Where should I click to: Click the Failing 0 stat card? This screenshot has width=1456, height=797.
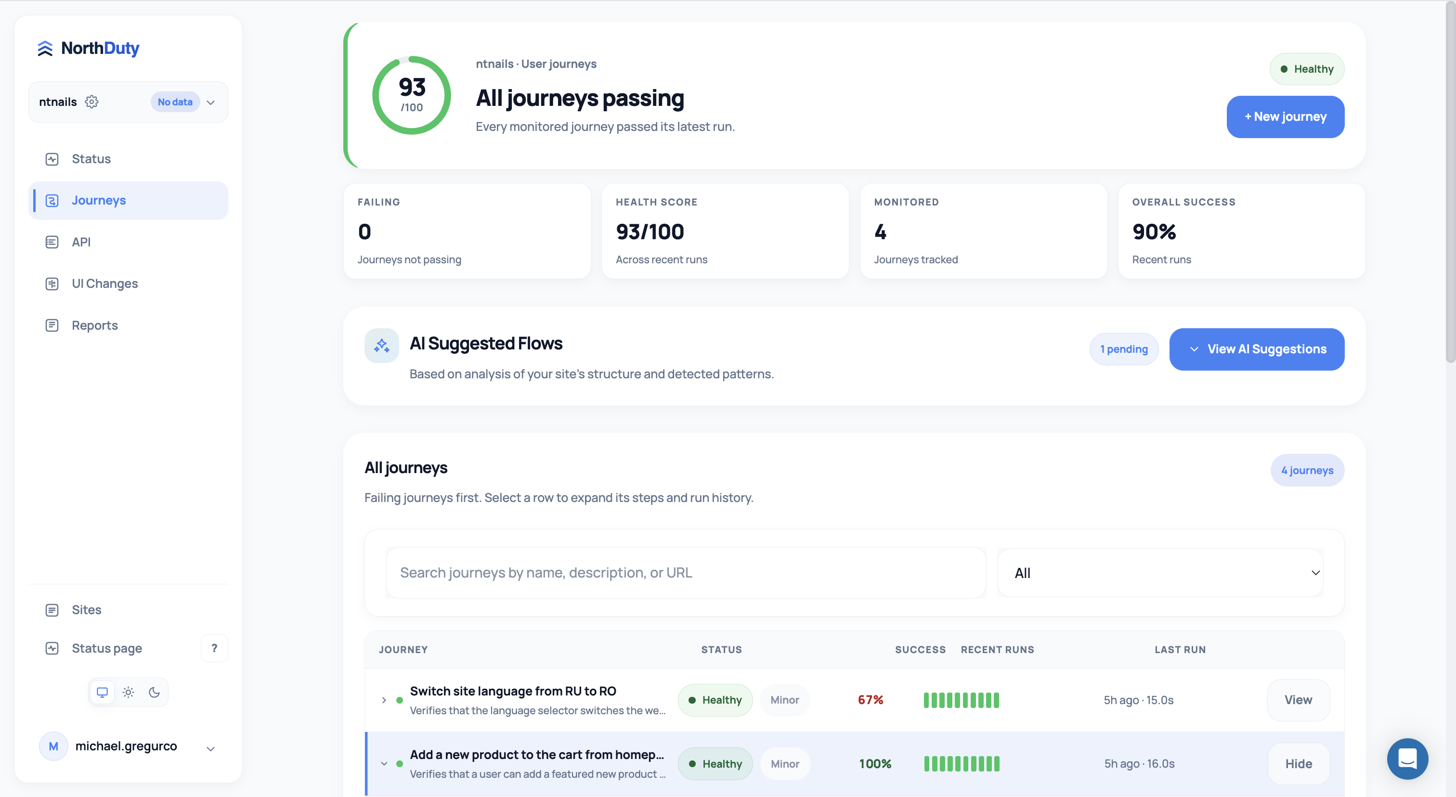(x=467, y=231)
